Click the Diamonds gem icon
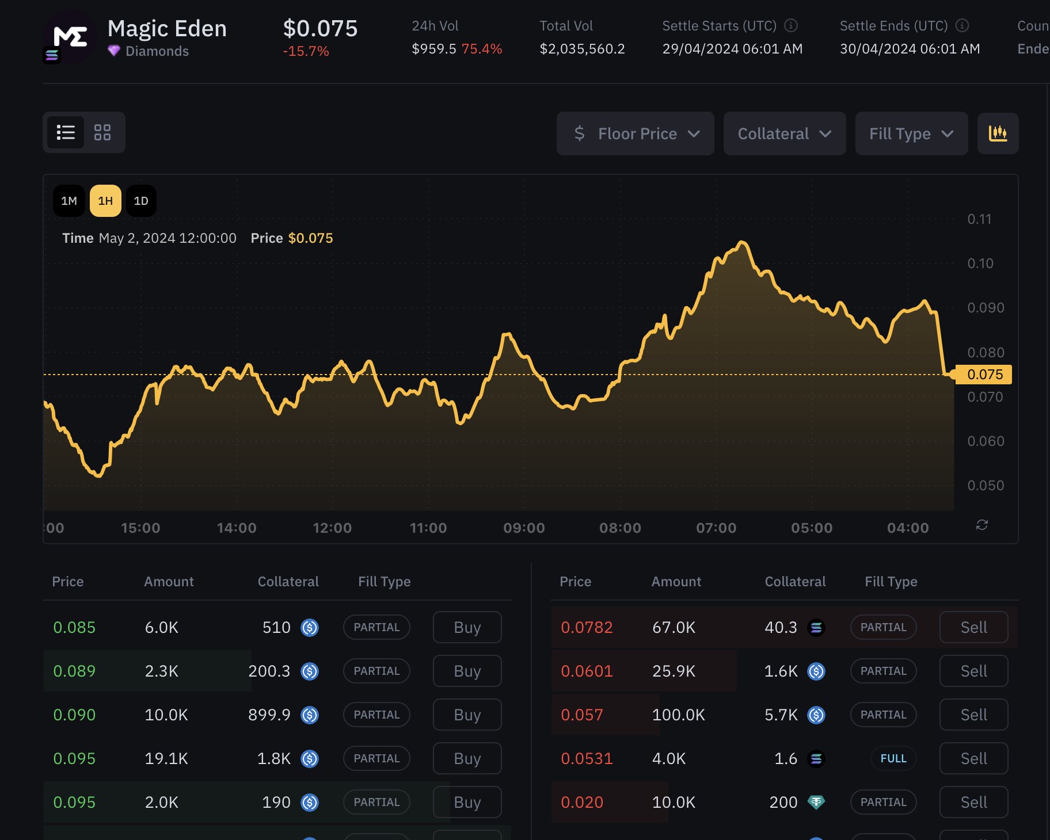 pyautogui.click(x=114, y=51)
